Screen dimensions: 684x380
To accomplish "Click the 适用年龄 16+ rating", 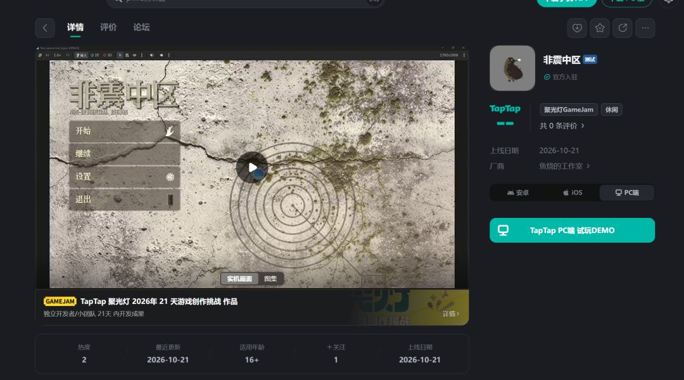I will click(251, 360).
